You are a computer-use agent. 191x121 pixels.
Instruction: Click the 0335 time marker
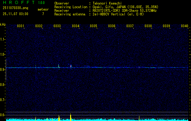(x=94, y=26)
